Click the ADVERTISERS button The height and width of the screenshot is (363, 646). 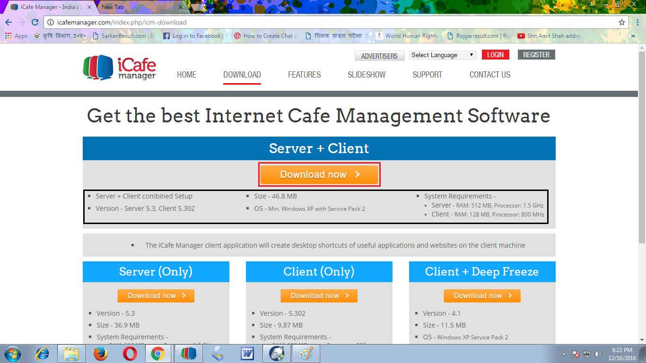[379, 56]
